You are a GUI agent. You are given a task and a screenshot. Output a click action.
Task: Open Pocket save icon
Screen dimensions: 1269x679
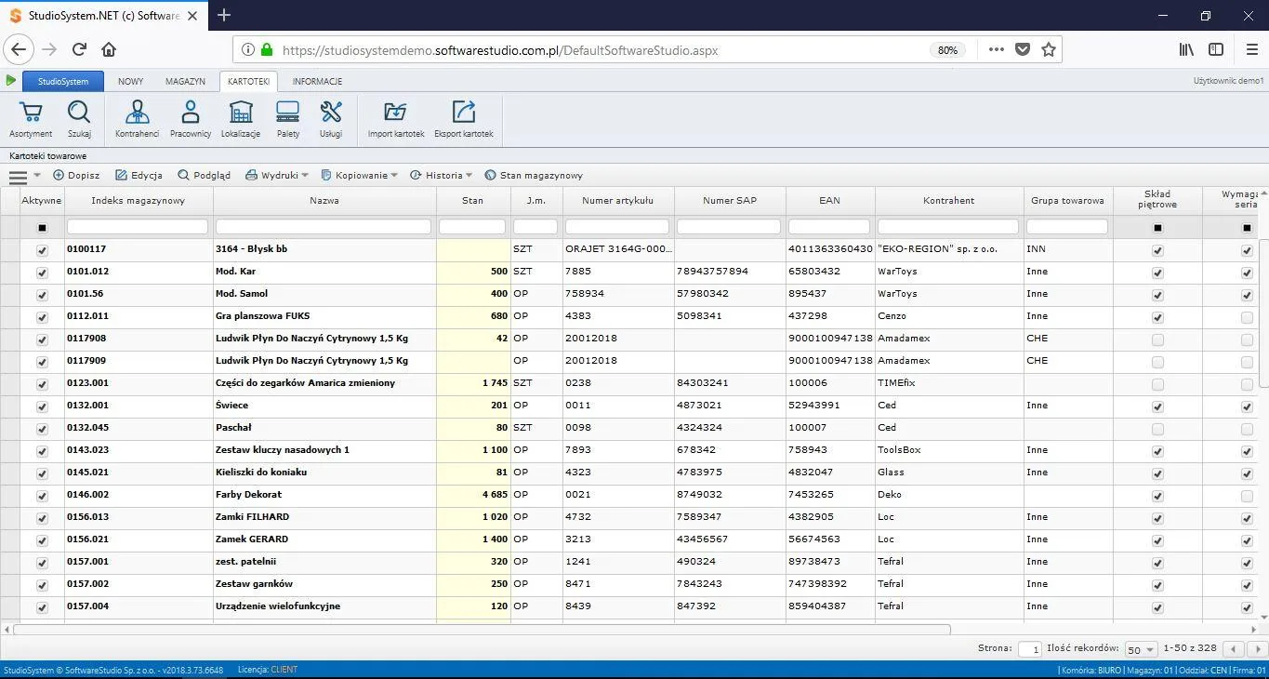coord(1023,50)
